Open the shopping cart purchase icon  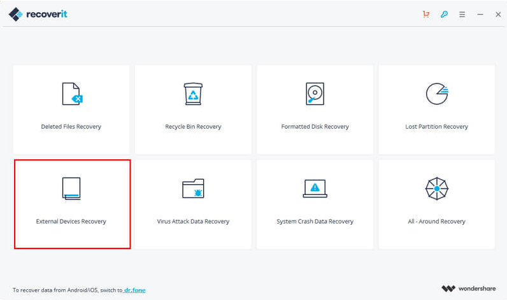(426, 14)
